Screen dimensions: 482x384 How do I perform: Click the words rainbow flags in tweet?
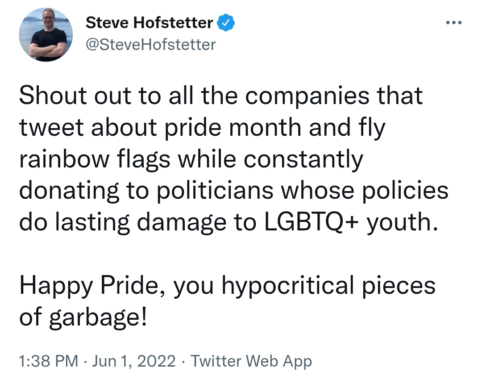pyautogui.click(x=95, y=159)
